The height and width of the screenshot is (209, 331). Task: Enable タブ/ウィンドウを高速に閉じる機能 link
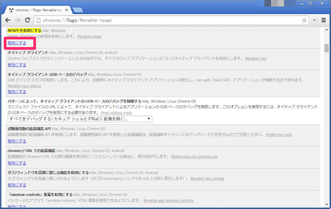coord(17,185)
